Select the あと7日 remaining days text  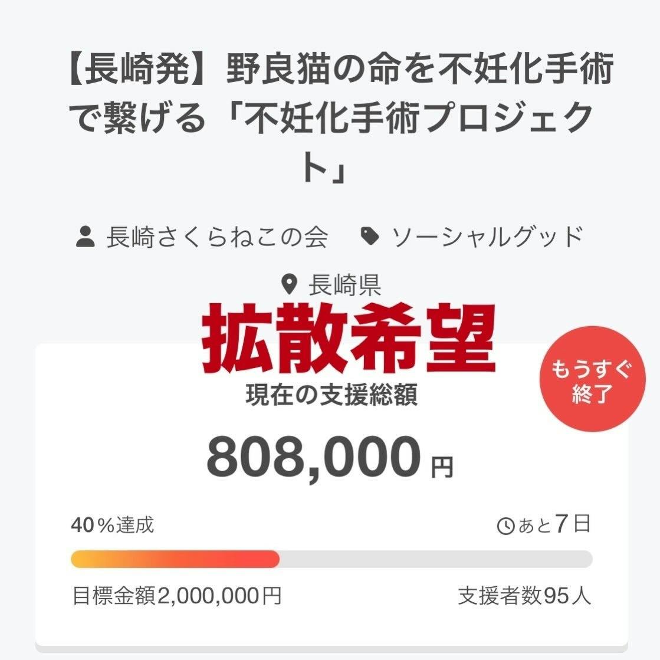pyautogui.click(x=554, y=524)
